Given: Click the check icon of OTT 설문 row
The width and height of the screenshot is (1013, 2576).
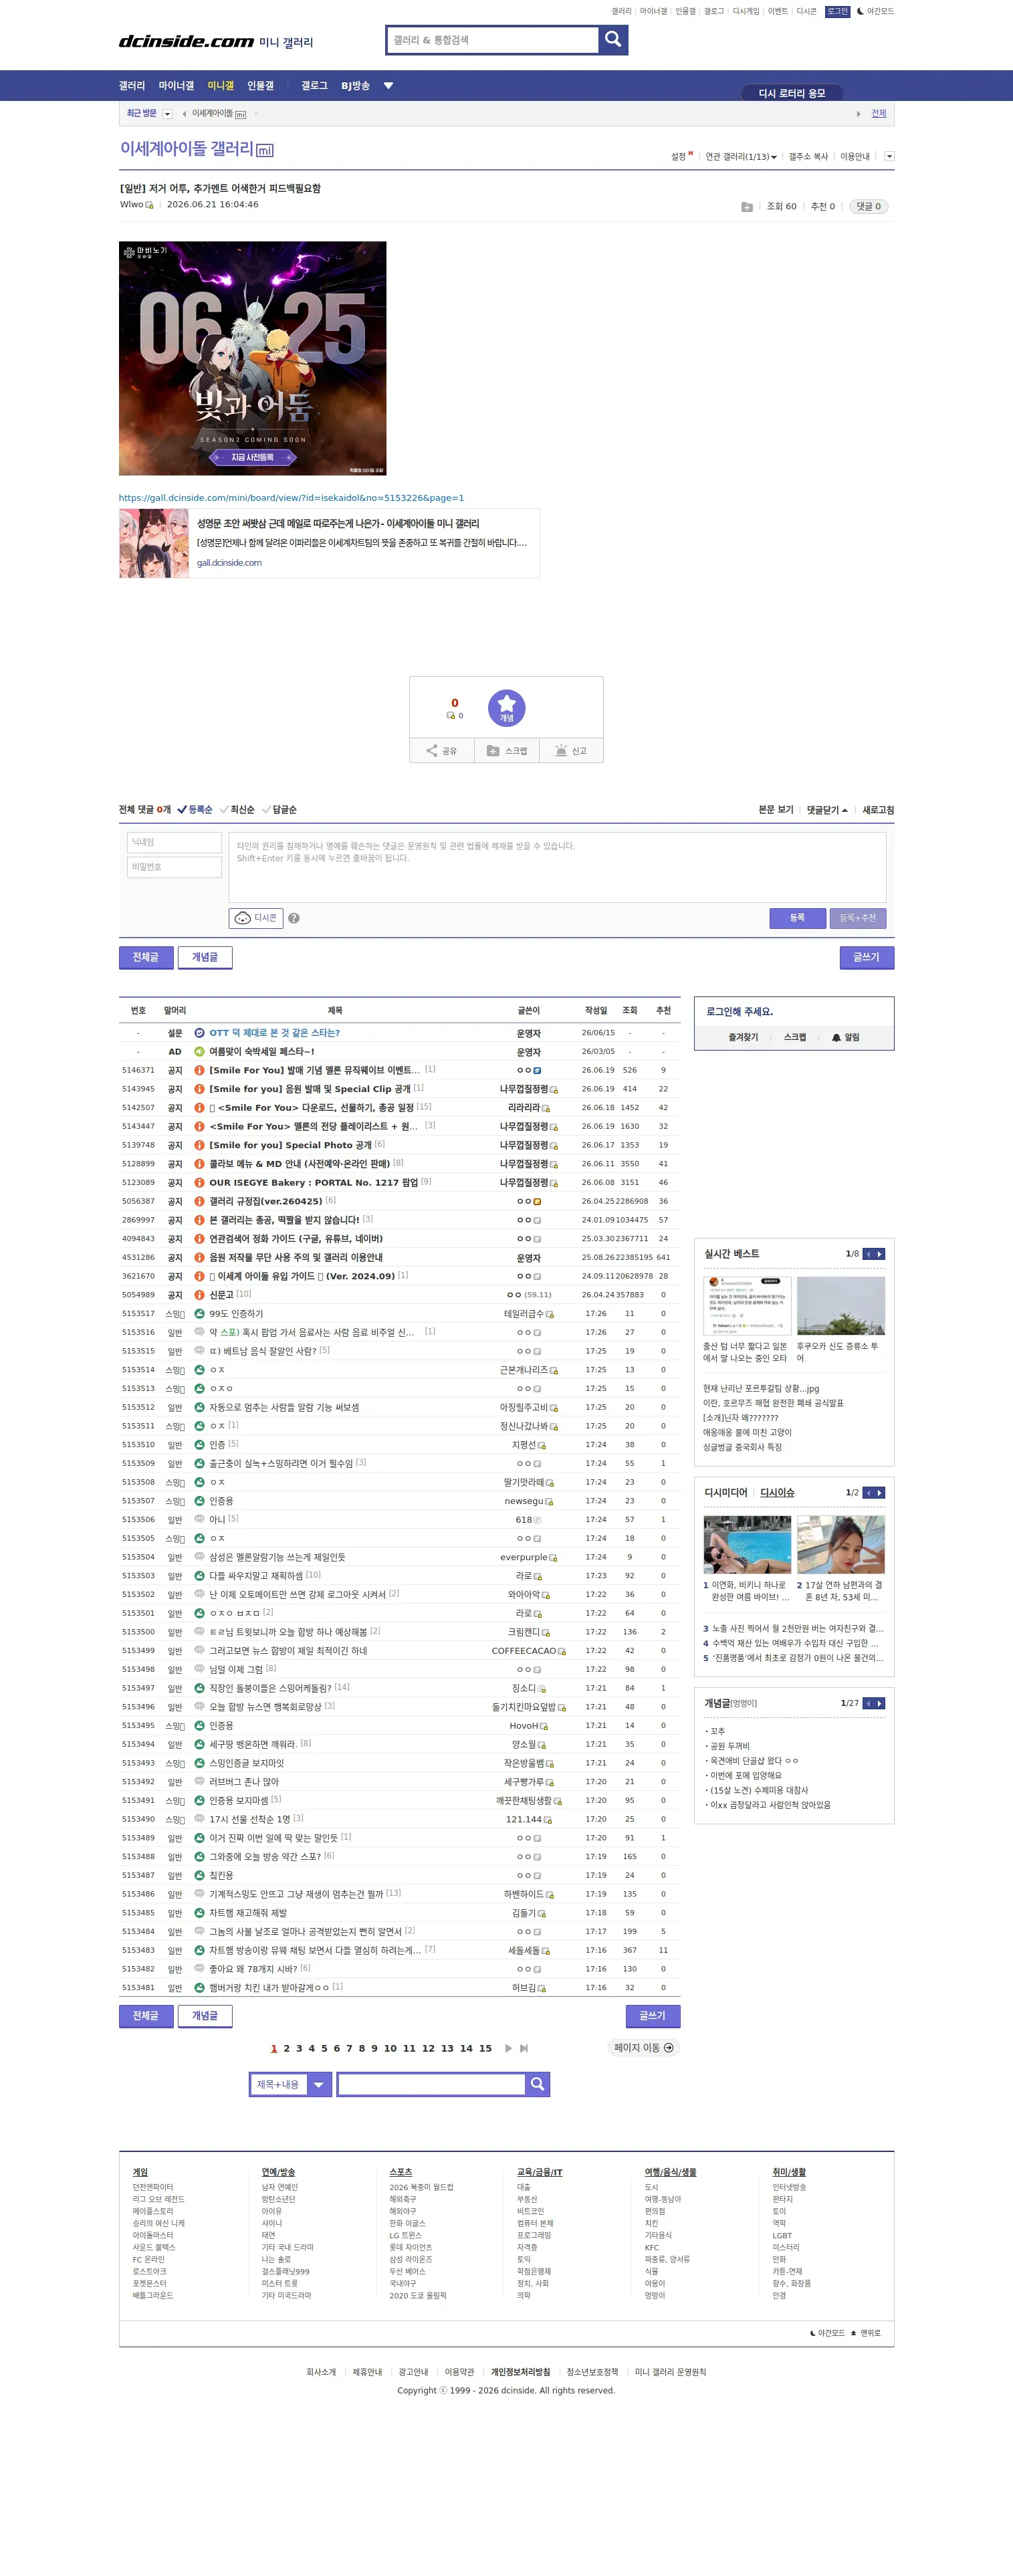Looking at the screenshot, I should tap(199, 1033).
